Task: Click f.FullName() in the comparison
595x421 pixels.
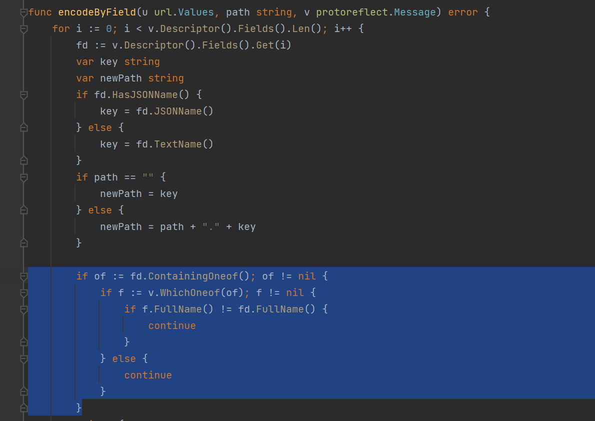Action: (177, 309)
